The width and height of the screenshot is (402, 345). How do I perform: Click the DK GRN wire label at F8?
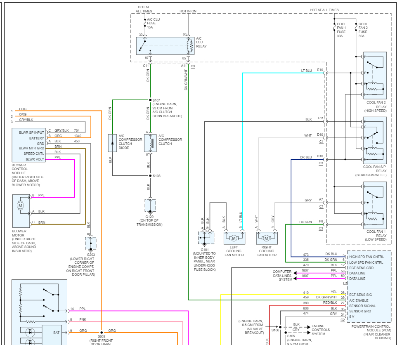pyautogui.click(x=305, y=222)
